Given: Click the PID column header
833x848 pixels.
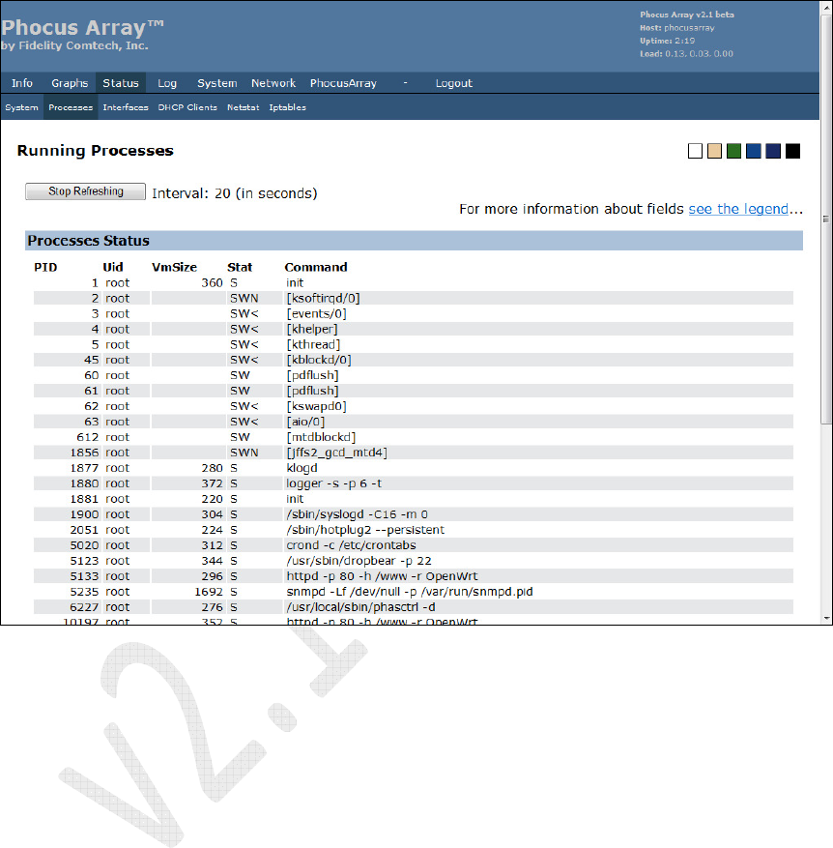Looking at the screenshot, I should [45, 267].
